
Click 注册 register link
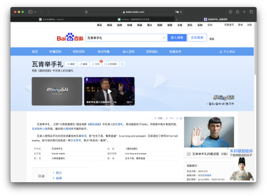249,25
